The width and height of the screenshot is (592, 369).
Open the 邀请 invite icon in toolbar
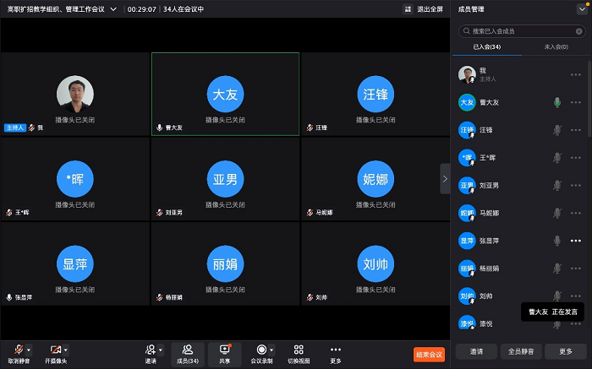(x=150, y=350)
